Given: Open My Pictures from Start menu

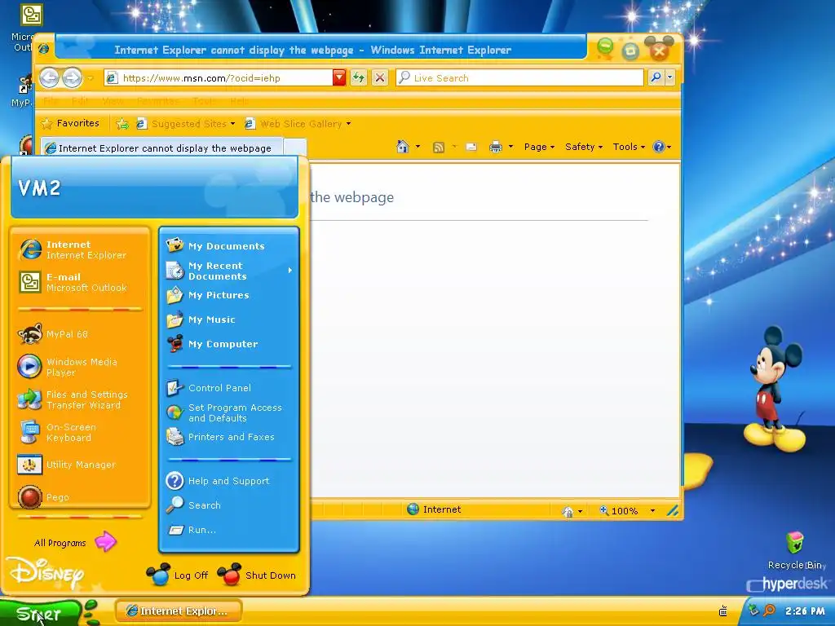Looking at the screenshot, I should (229, 295).
